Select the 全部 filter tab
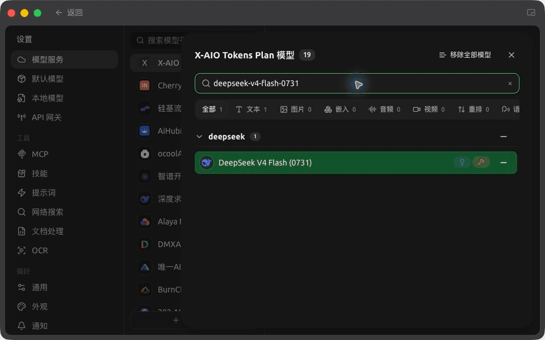 [x=212, y=109]
